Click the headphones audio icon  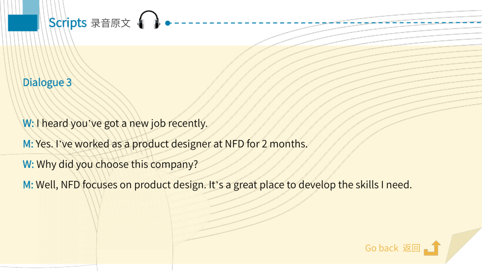(149, 20)
